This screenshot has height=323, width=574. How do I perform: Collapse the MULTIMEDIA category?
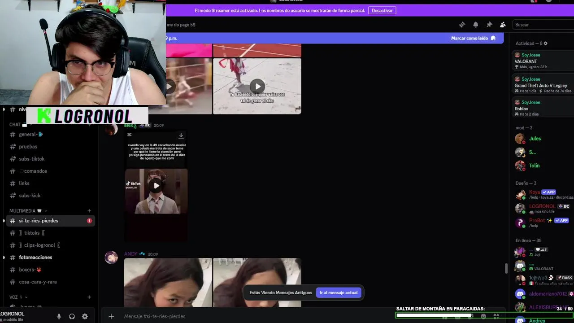tap(28, 211)
